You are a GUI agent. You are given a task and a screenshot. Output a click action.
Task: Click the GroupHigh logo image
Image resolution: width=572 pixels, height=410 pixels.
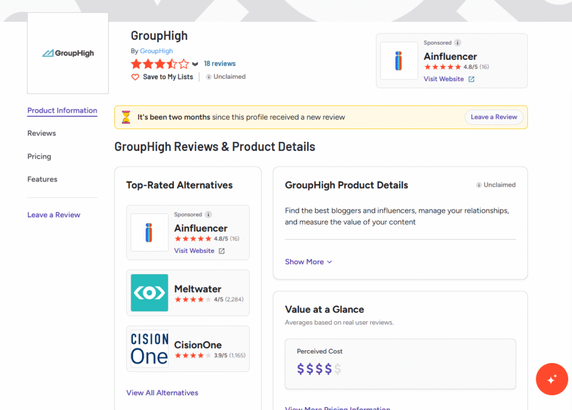pyautogui.click(x=68, y=53)
